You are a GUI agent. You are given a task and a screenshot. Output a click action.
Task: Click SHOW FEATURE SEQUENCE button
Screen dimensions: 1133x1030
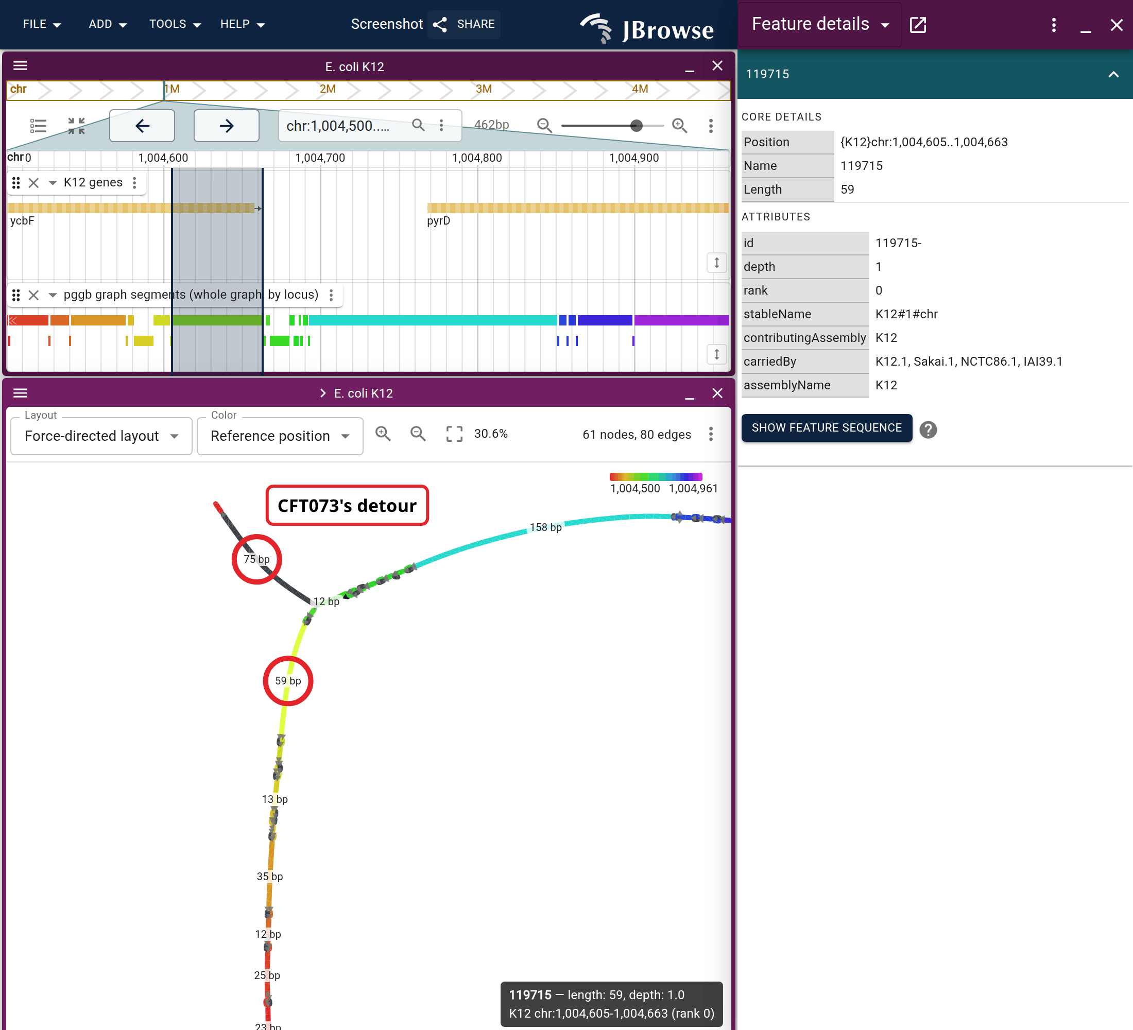point(827,427)
